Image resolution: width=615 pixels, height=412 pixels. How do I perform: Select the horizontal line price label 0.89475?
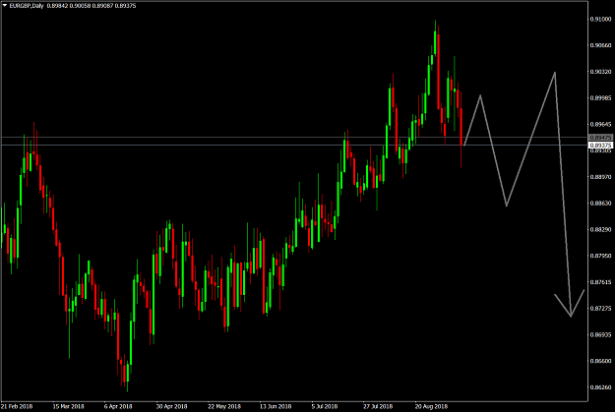[601, 138]
